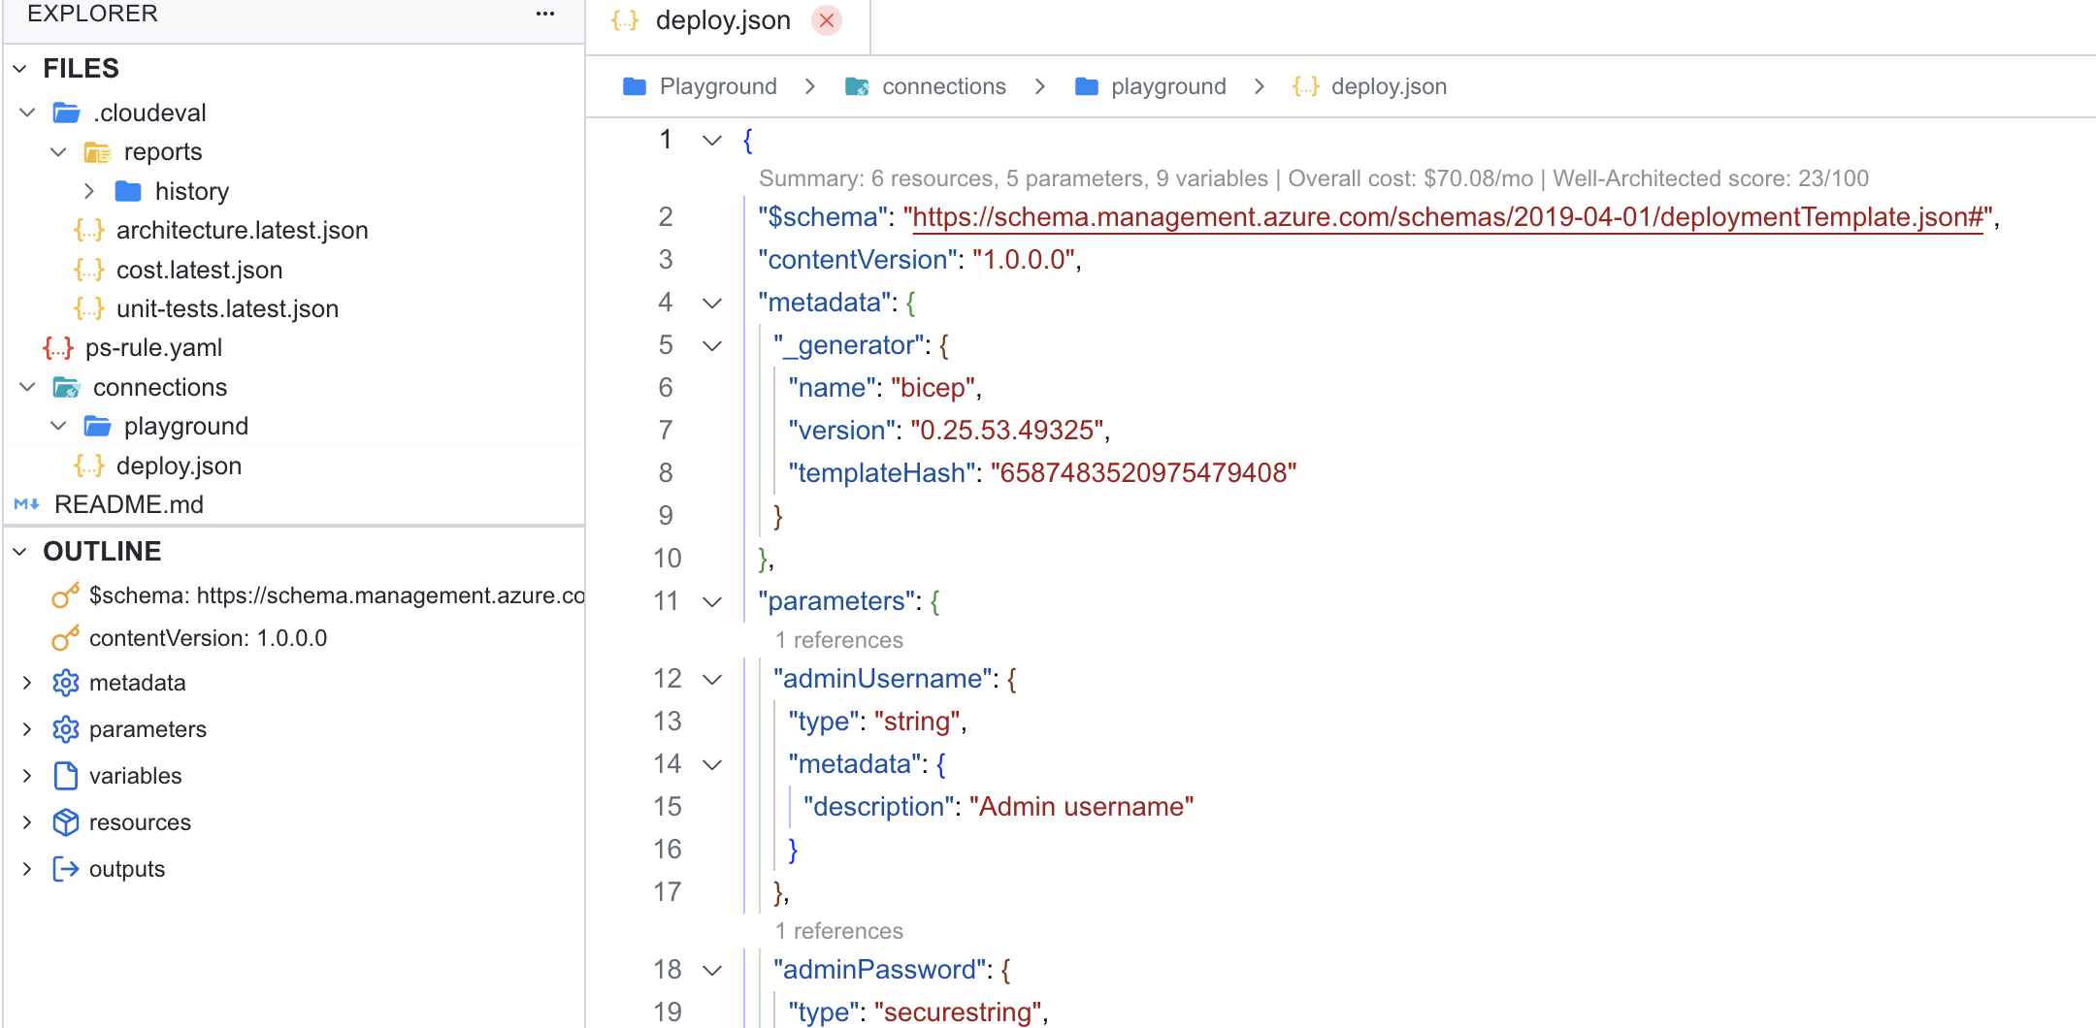Click the "templateHash" value text

coord(1143,473)
